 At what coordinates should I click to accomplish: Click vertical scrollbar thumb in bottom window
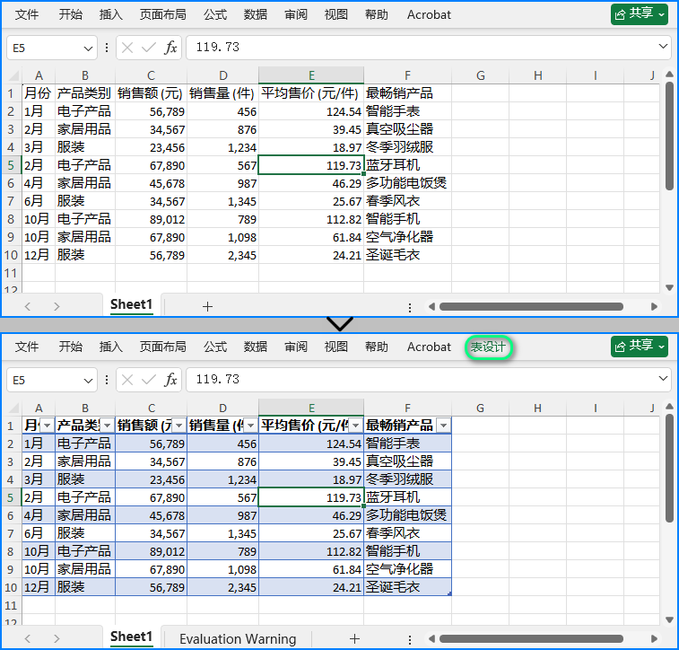[x=669, y=468]
